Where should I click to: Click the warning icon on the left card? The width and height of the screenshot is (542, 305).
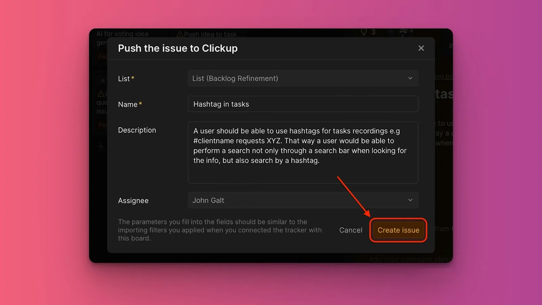point(101,94)
